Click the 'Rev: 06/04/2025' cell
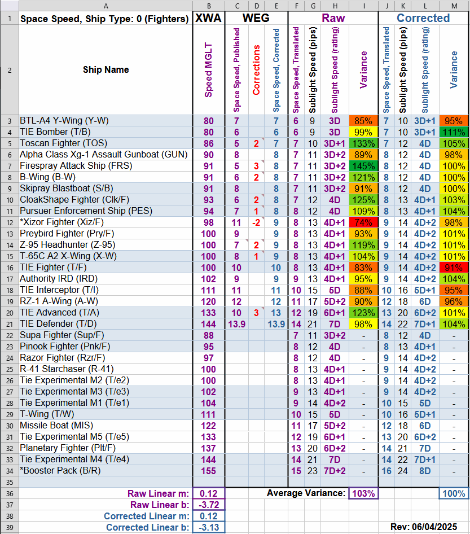Viewport: 470px width, 534px height. point(424,527)
